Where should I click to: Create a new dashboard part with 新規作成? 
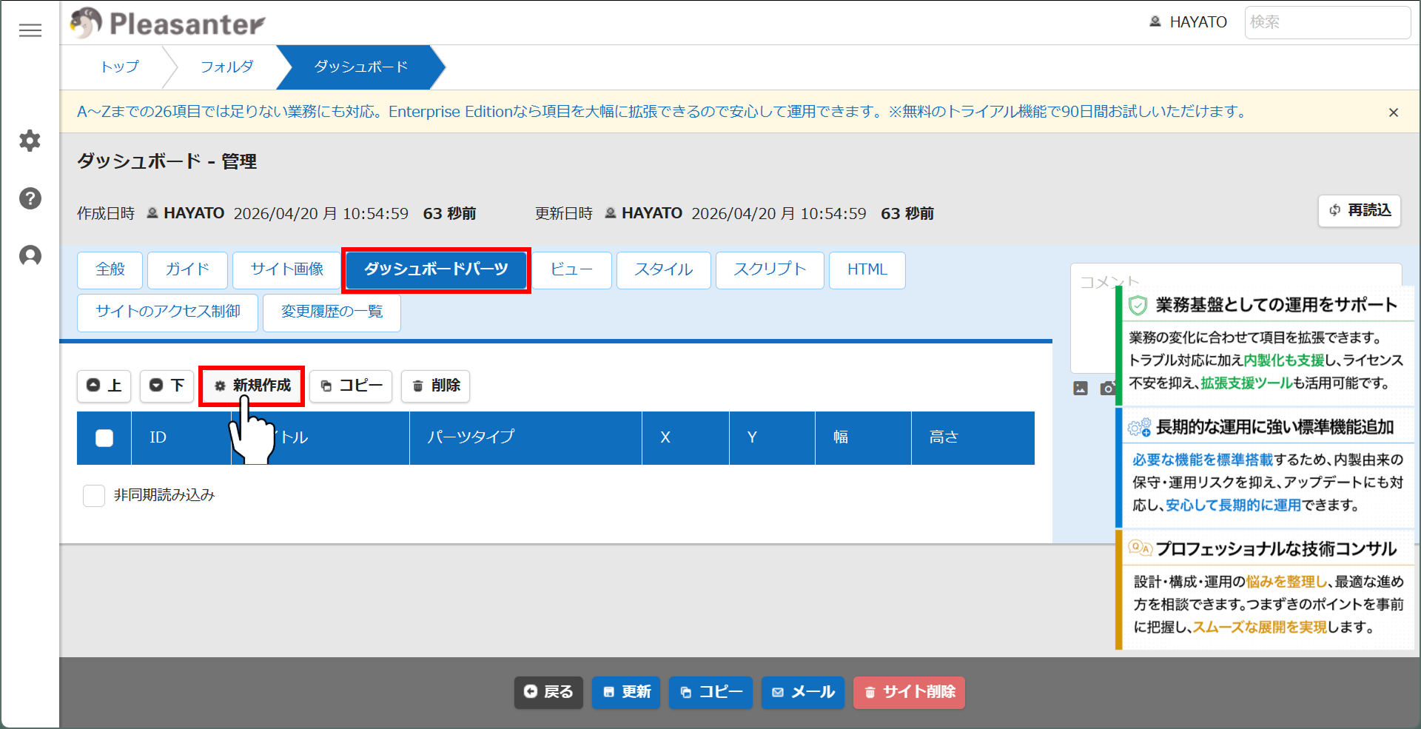[x=252, y=386]
